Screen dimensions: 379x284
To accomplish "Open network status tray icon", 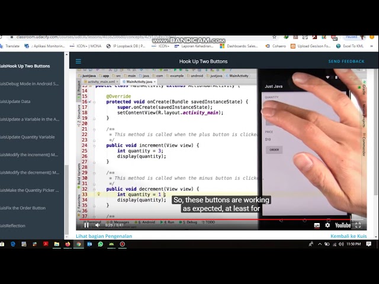I will (335, 244).
